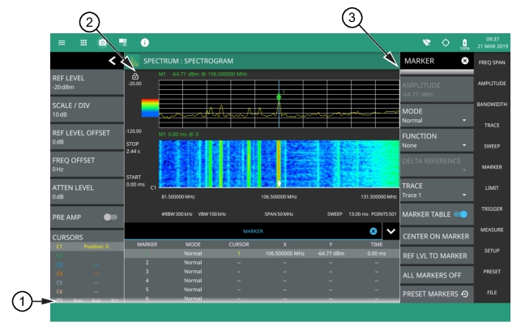Open the BANDWIDTH menu
521x331 pixels.
tap(493, 105)
